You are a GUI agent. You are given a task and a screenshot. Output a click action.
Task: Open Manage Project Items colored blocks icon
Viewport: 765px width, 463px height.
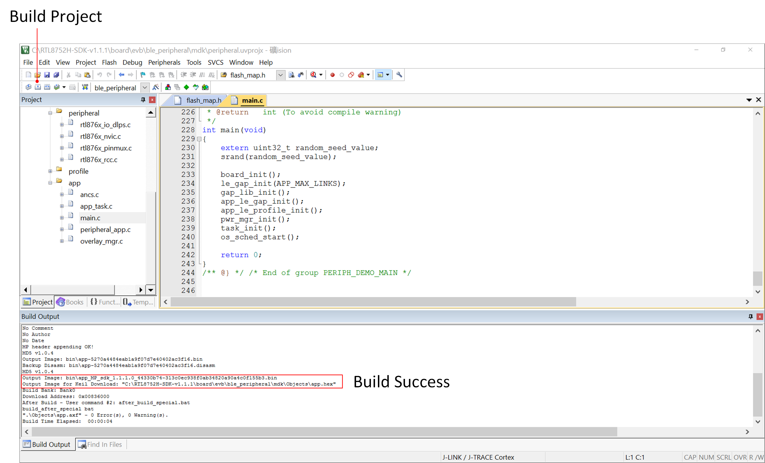[168, 87]
